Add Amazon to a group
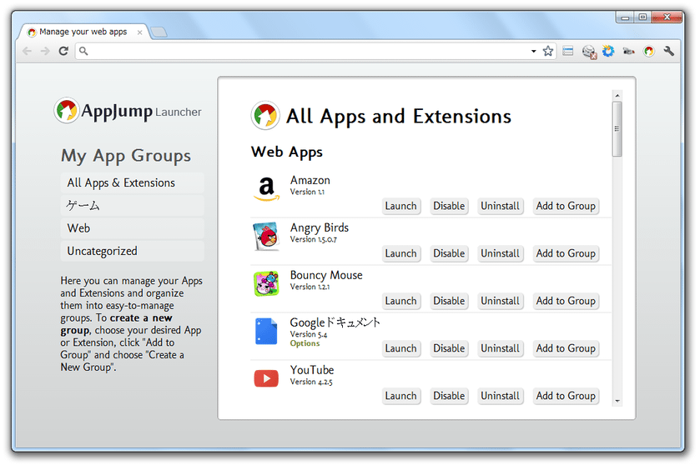700x465 pixels. tap(566, 206)
